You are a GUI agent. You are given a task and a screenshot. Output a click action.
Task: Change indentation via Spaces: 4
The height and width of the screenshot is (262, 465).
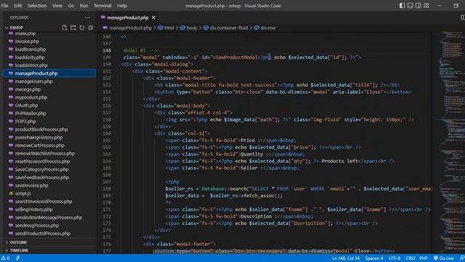(x=374, y=258)
